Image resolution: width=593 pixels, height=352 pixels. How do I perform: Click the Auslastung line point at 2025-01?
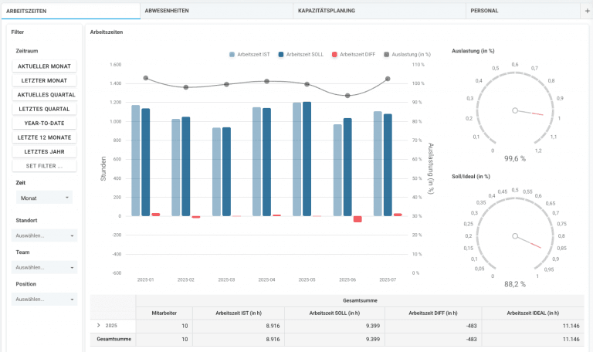pyautogui.click(x=146, y=78)
